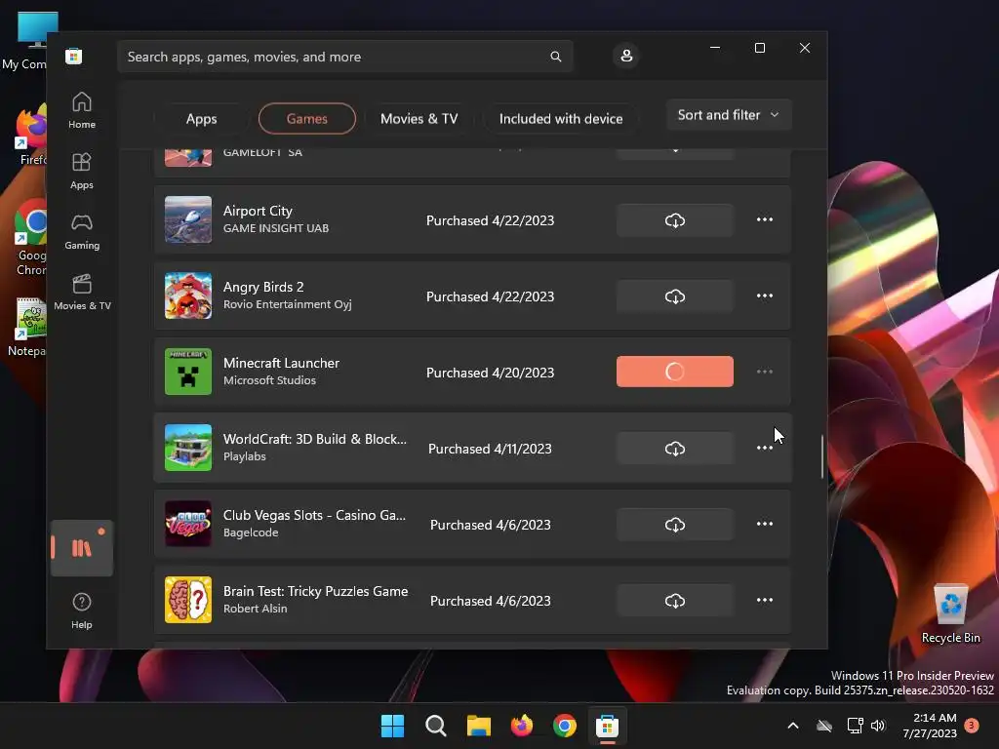Open more options for Brain Test
The width and height of the screenshot is (999, 749).
coord(765,600)
